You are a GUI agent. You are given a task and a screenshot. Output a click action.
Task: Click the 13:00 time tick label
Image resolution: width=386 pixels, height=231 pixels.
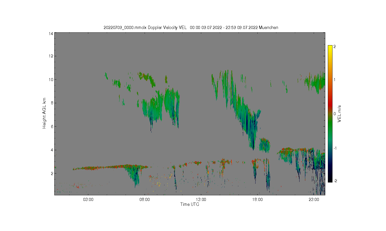[x=201, y=200]
